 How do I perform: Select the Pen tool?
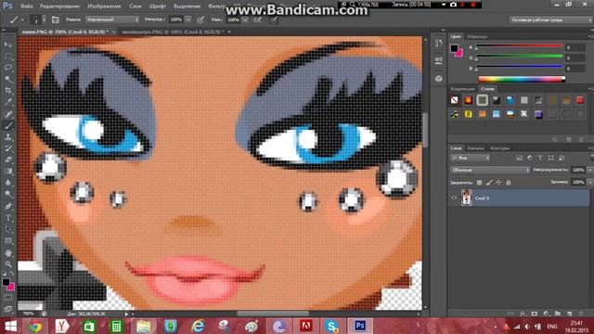[8, 206]
